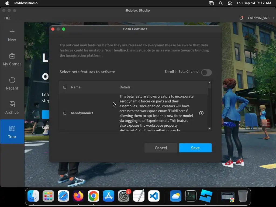Click the beta list scrollbar down arrow
The height and width of the screenshot is (207, 276).
(209, 129)
